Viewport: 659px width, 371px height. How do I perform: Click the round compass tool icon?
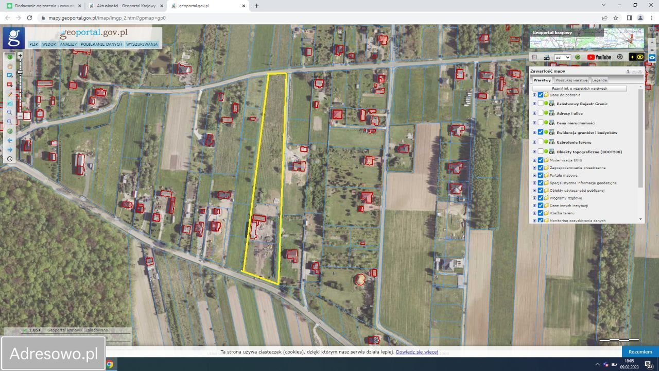[x=10, y=159]
